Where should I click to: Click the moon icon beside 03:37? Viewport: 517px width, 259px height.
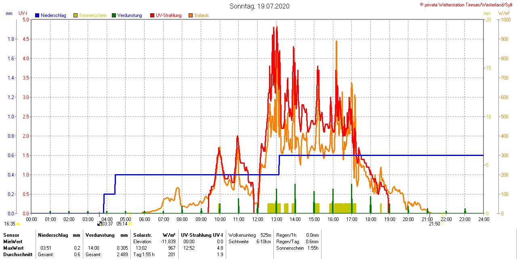(100, 224)
